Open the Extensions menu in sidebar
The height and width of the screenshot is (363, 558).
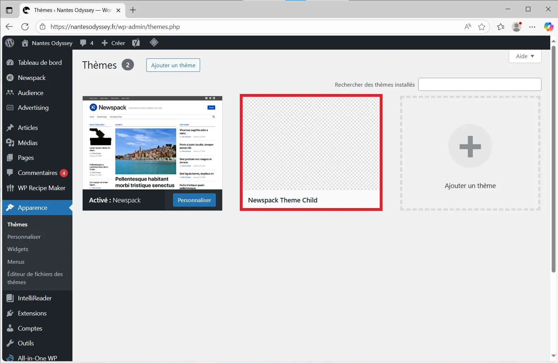click(32, 313)
